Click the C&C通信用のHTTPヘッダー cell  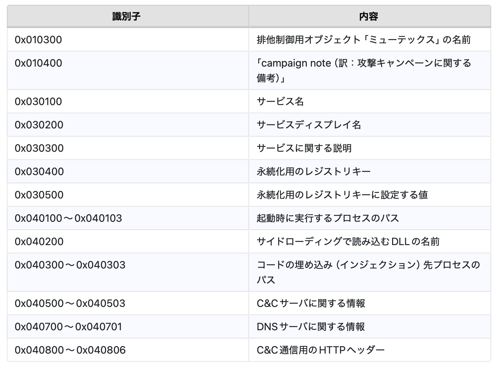tap(321, 350)
